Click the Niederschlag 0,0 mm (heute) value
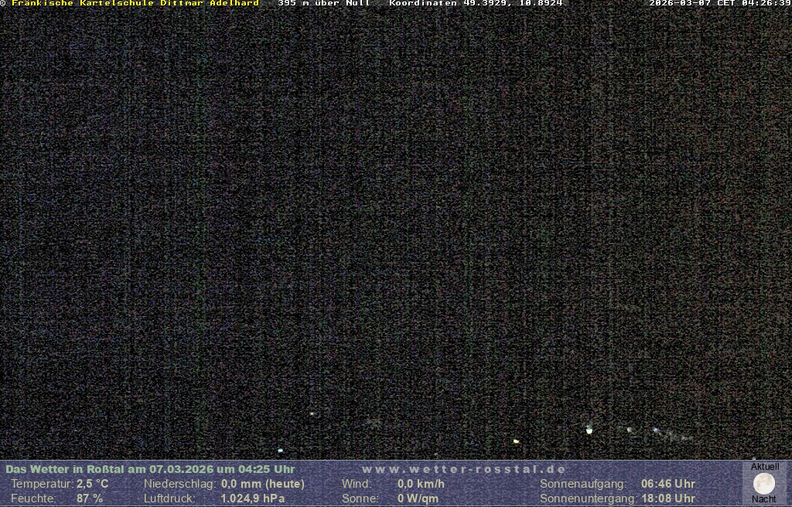 [x=263, y=484]
